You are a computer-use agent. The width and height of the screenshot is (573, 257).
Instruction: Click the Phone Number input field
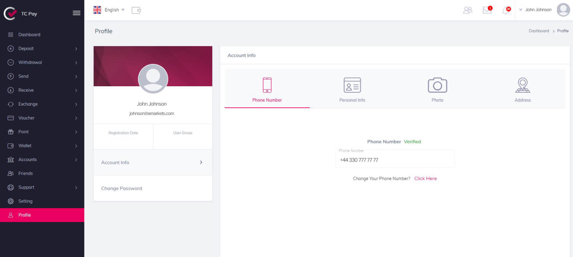[395, 160]
